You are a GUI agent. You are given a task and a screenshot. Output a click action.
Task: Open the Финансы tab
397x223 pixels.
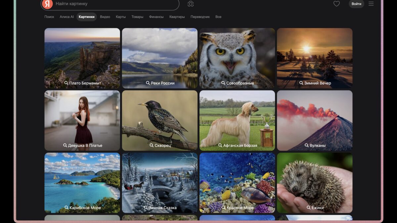(x=156, y=17)
